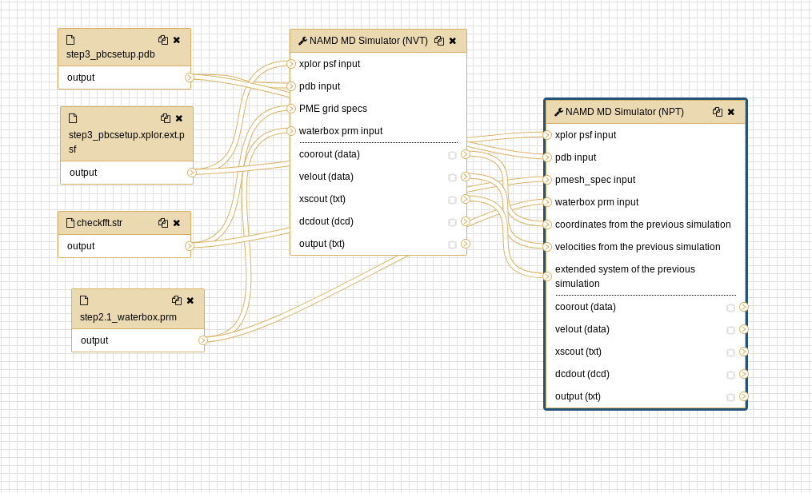Remove the step3_pbcsetup.pdb node
Viewport: 812px width, 493px height.
(x=177, y=40)
